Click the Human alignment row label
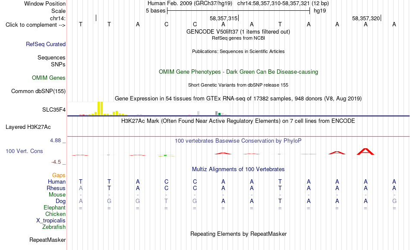 tap(57, 181)
